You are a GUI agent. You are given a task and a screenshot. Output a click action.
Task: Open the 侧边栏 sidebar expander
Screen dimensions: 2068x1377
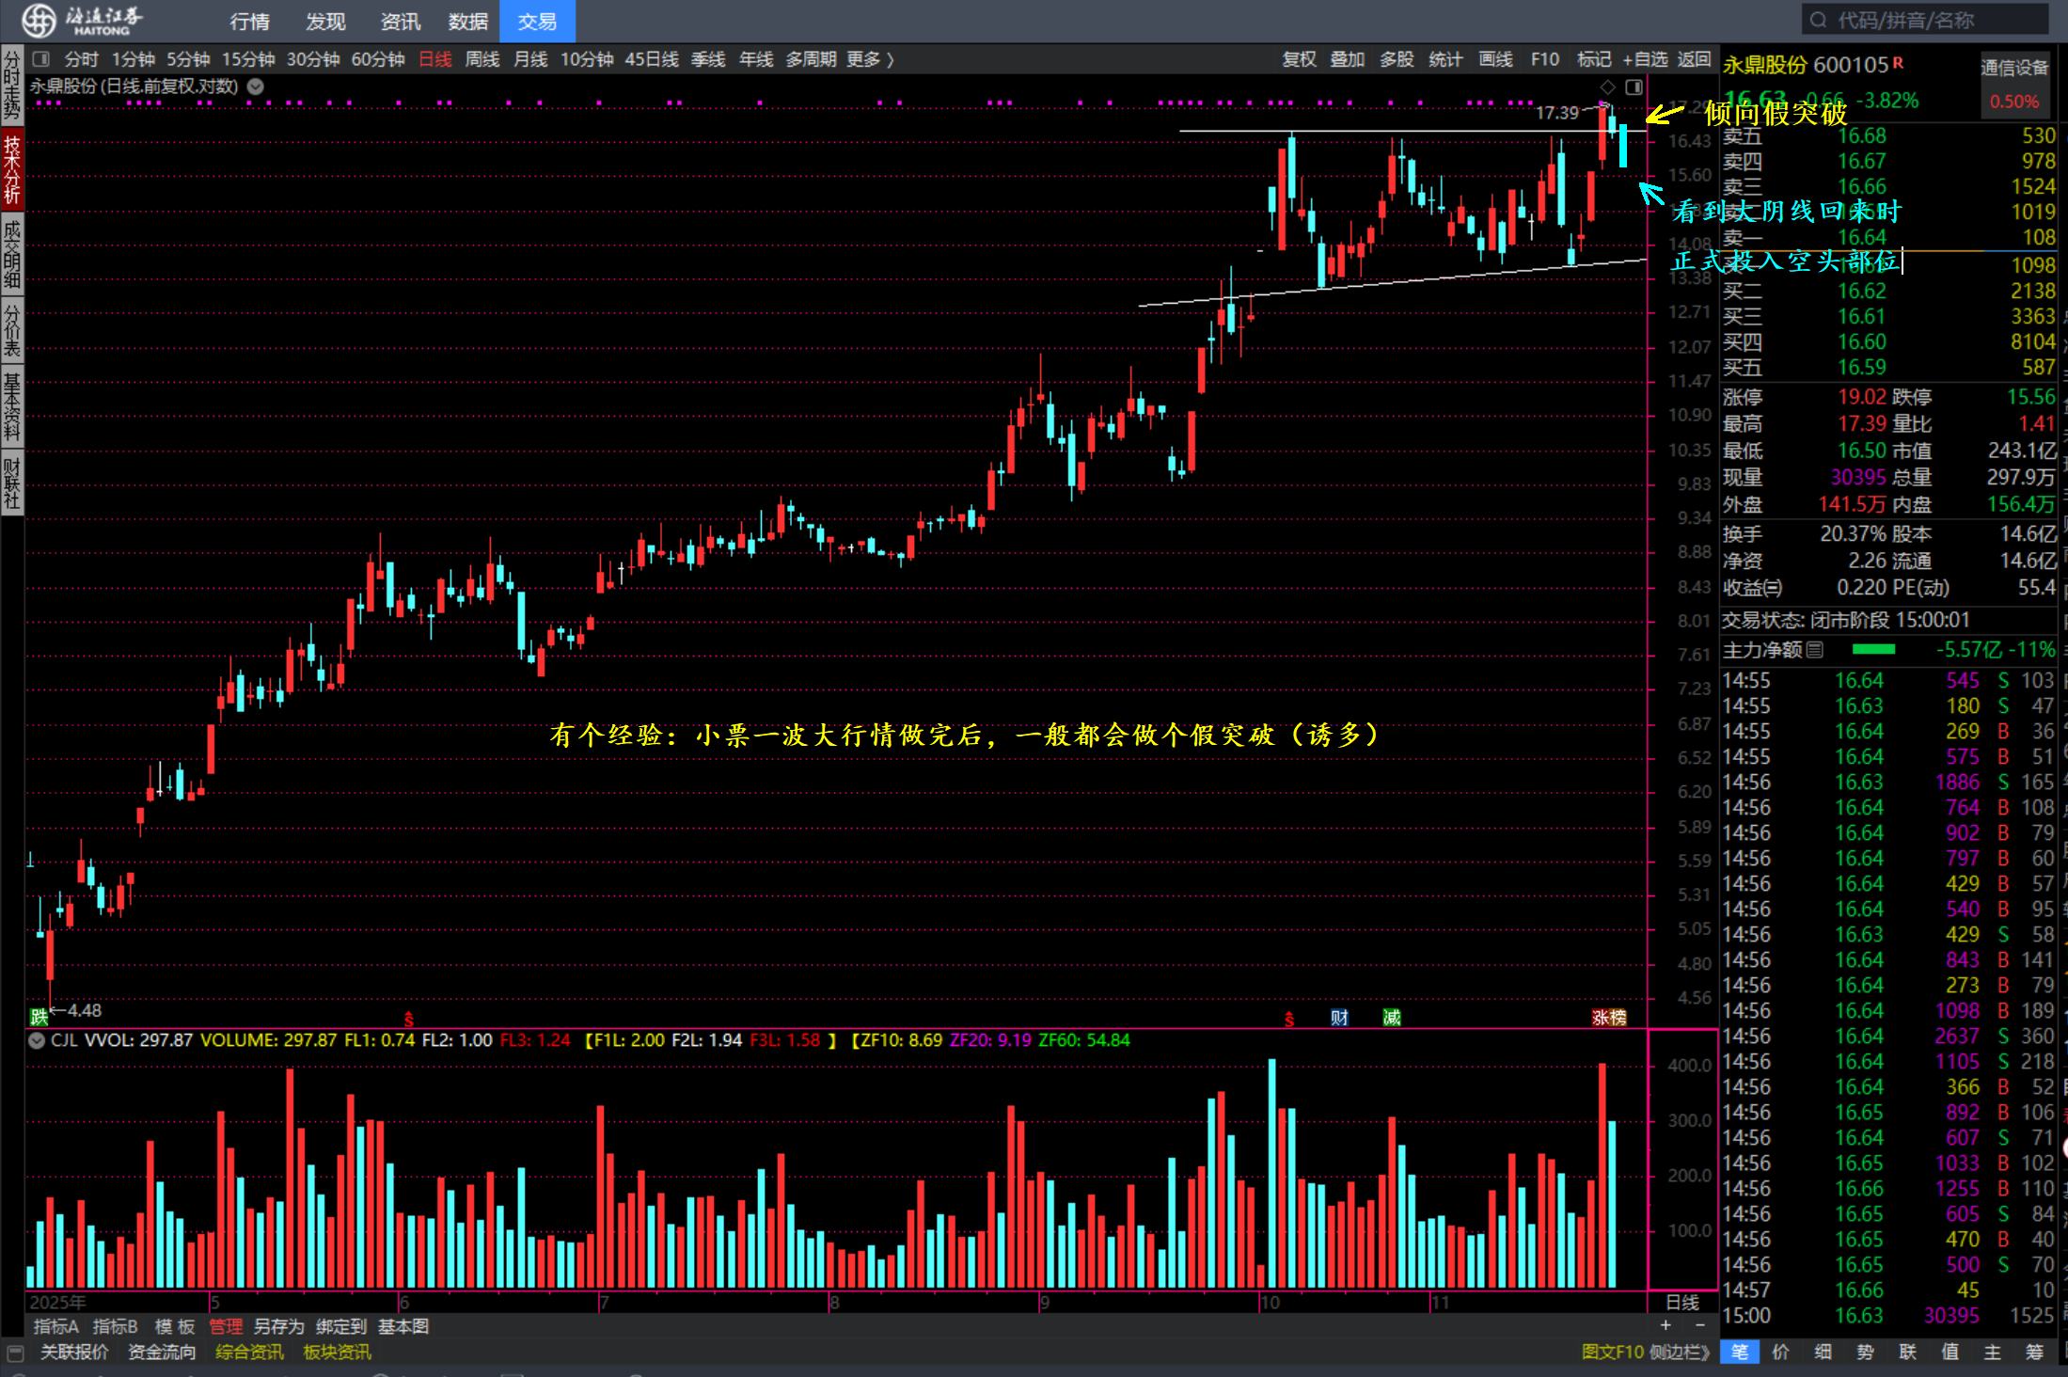(1681, 1353)
